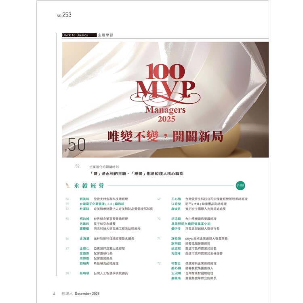Click page number '65' in the list

67,219
